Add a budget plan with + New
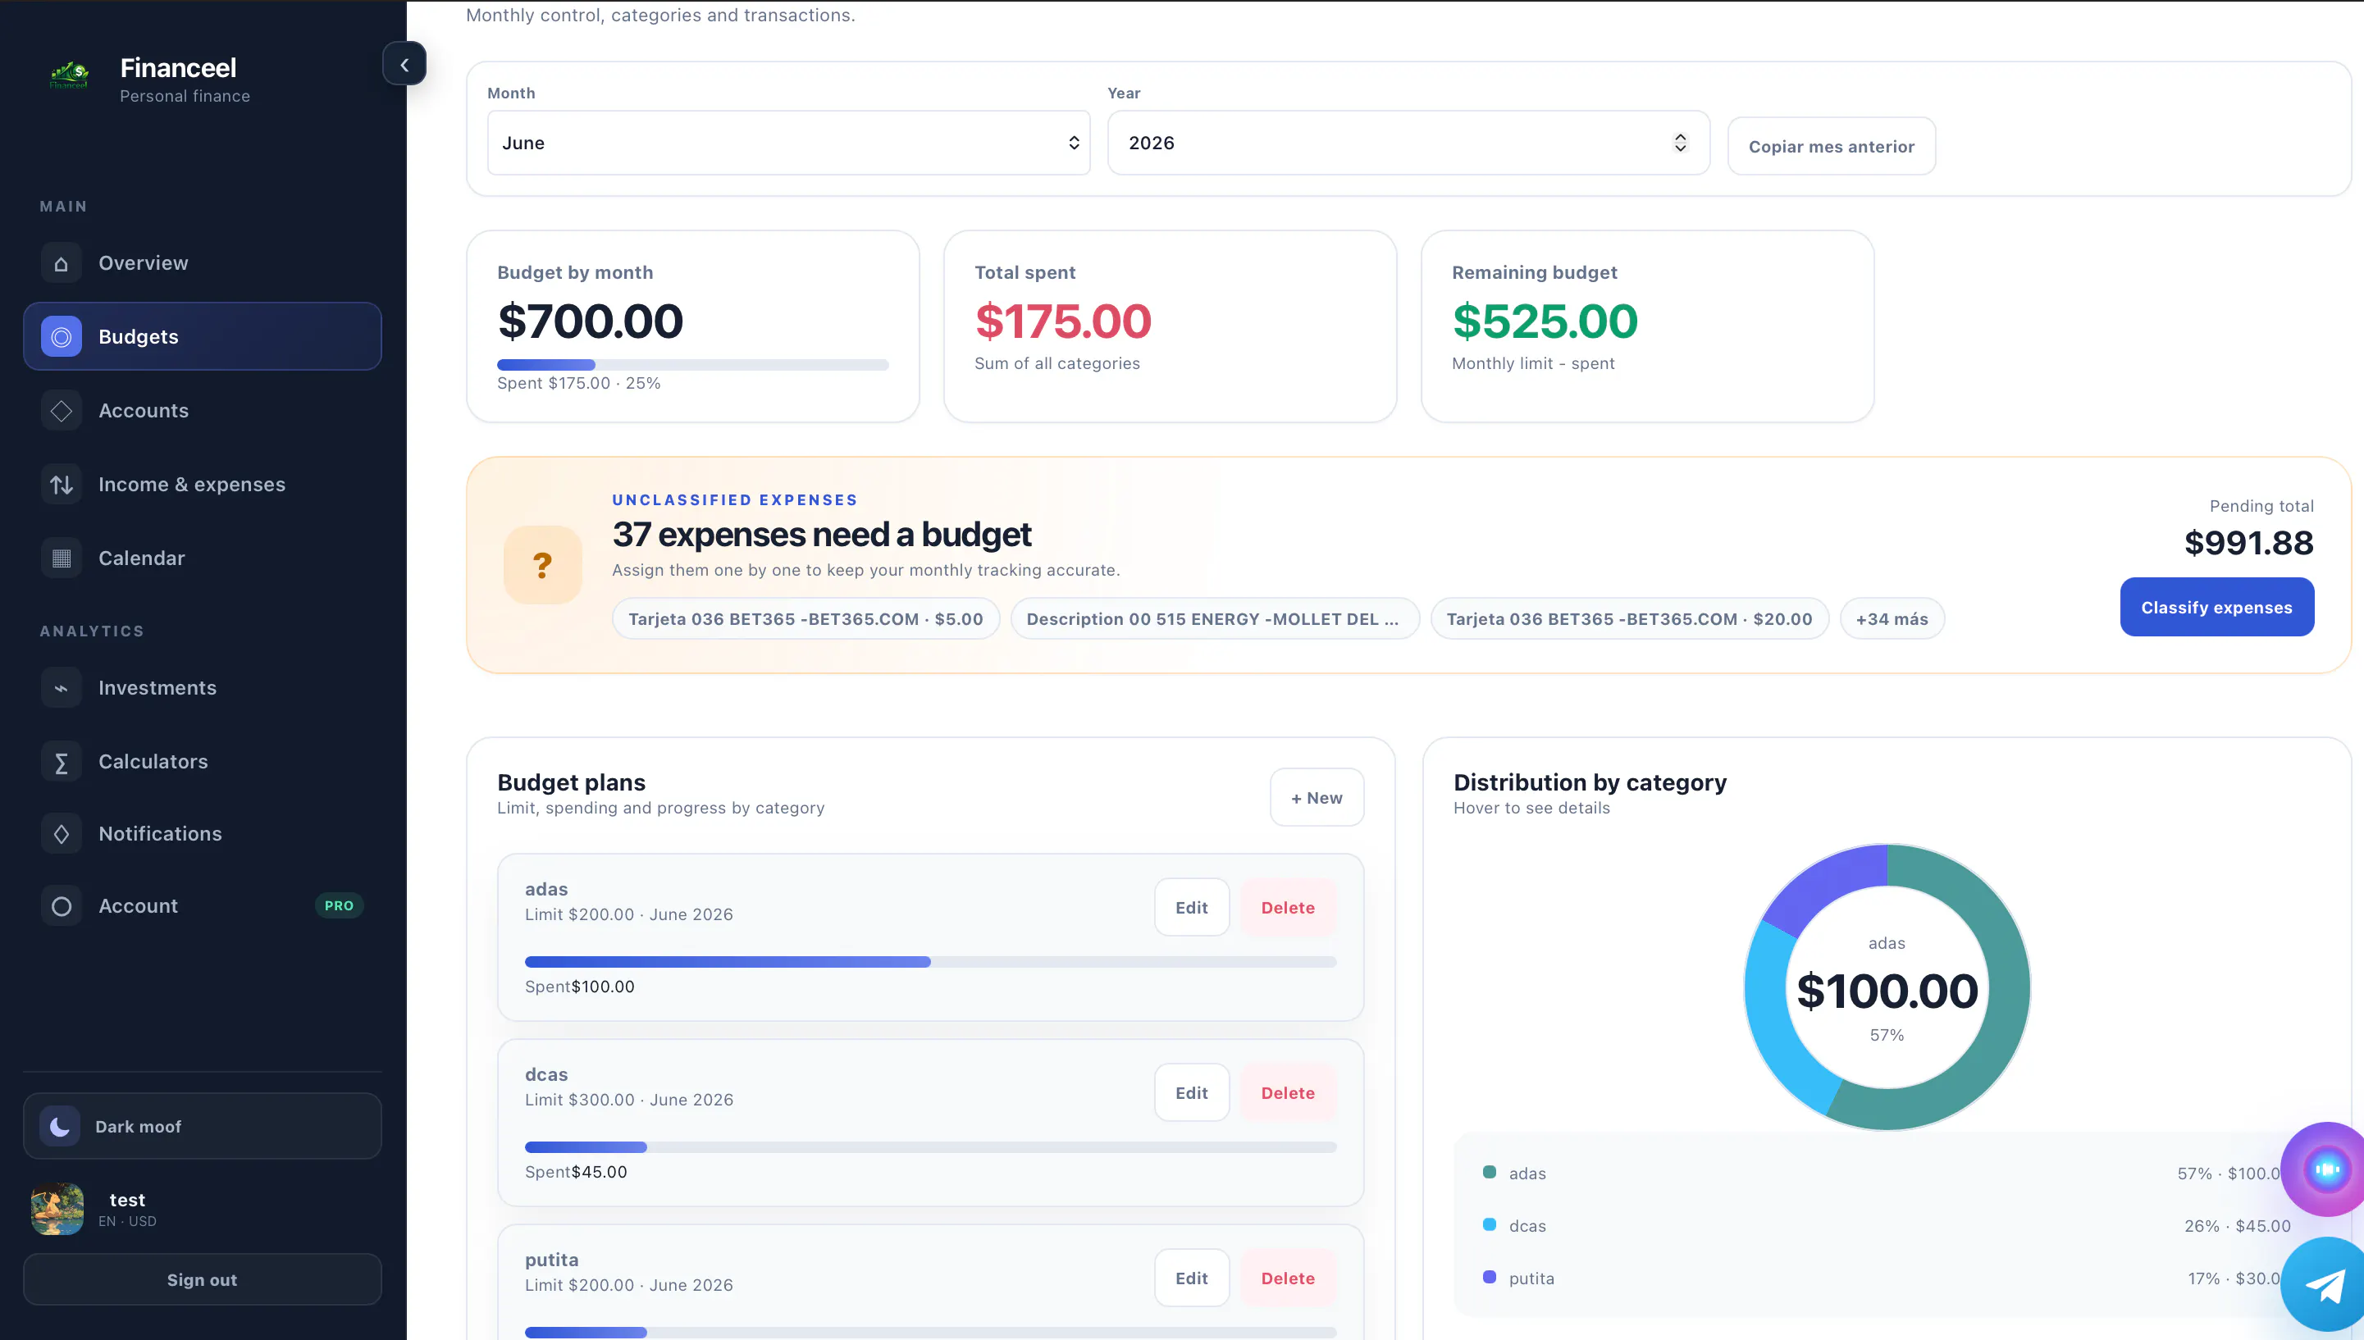This screenshot has width=2364, height=1340. click(x=1317, y=798)
